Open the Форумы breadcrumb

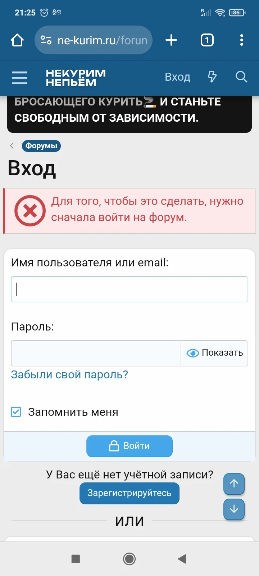point(41,146)
